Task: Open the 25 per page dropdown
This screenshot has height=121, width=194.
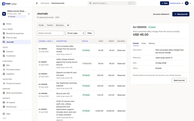Action: pos(75,33)
